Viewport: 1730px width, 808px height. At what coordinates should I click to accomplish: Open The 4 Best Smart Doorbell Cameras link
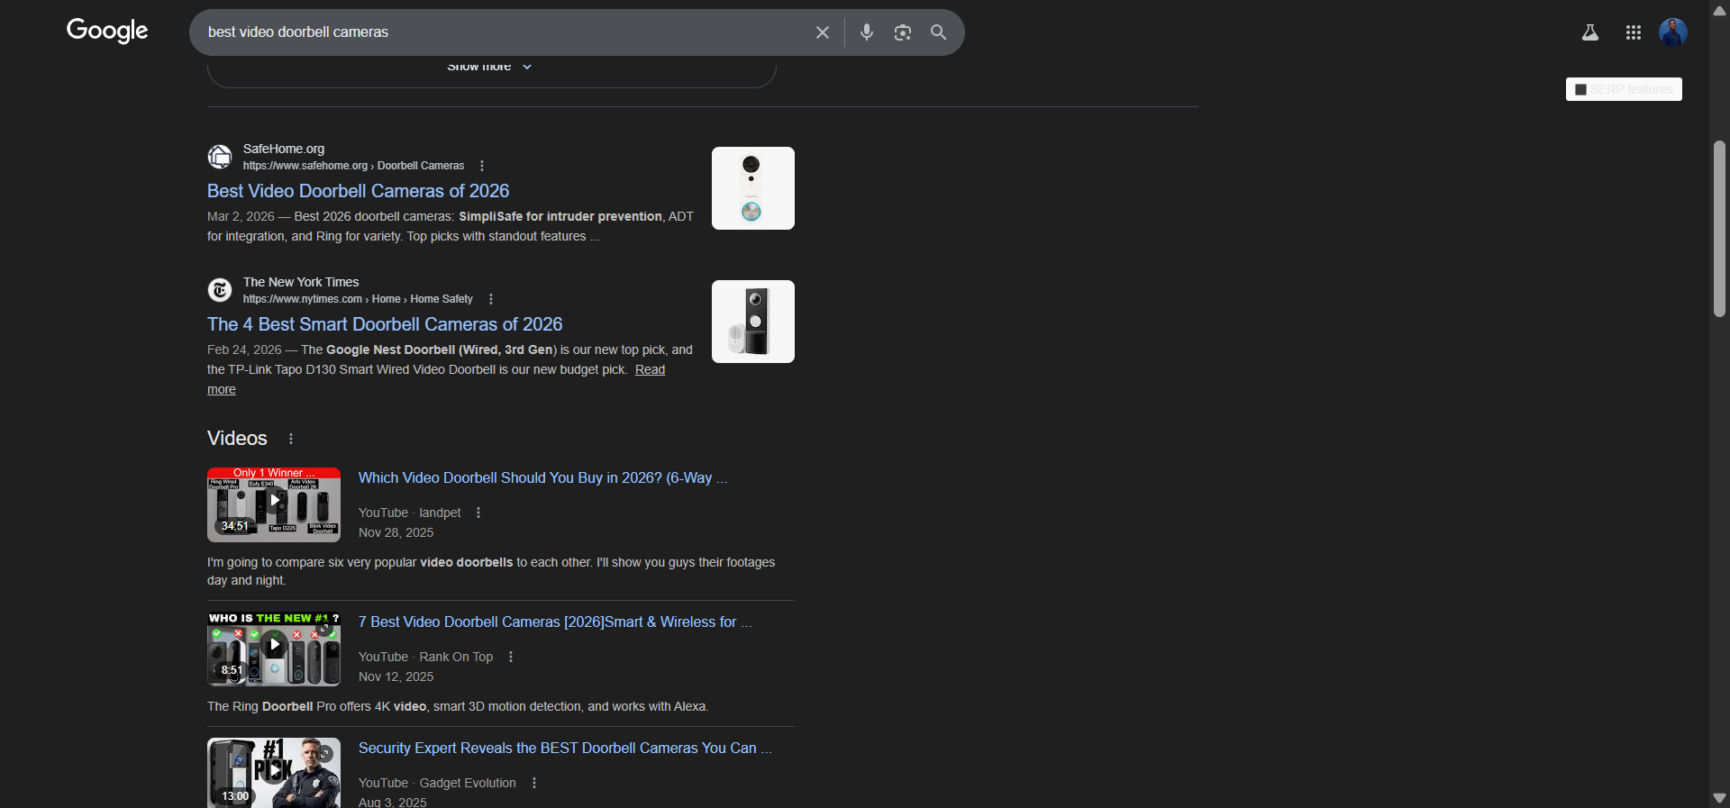pos(385,324)
